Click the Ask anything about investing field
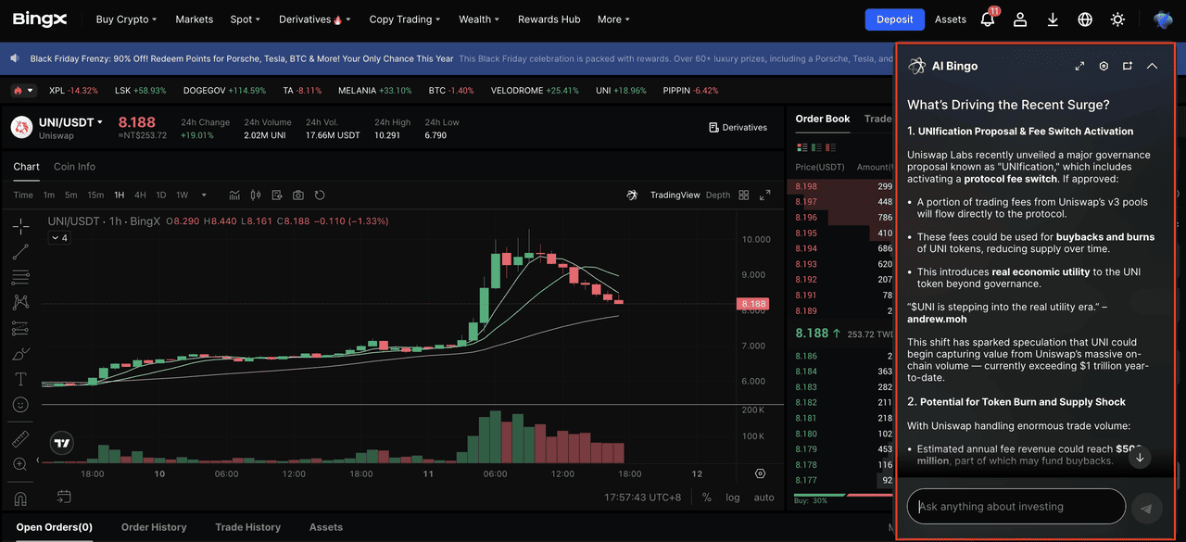 [x=1016, y=507]
